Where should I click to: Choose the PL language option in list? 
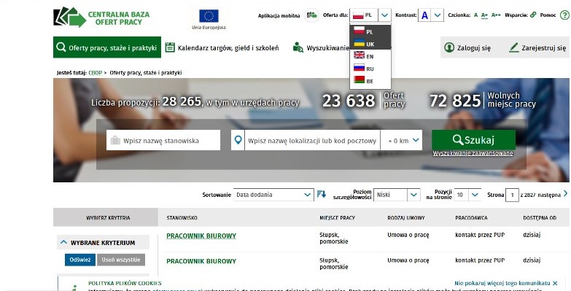pos(370,31)
